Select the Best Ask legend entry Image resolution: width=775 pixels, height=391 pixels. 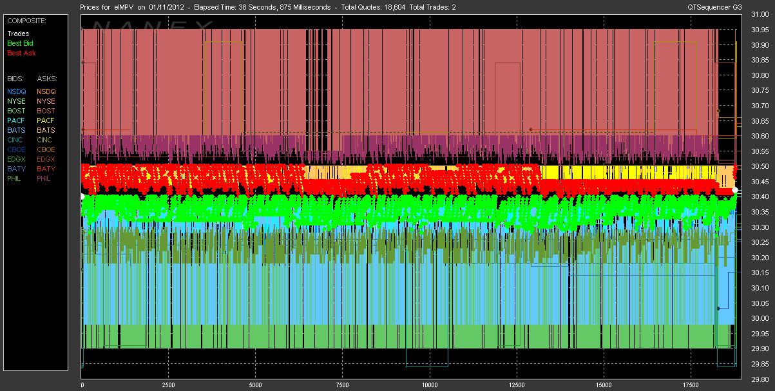point(21,53)
